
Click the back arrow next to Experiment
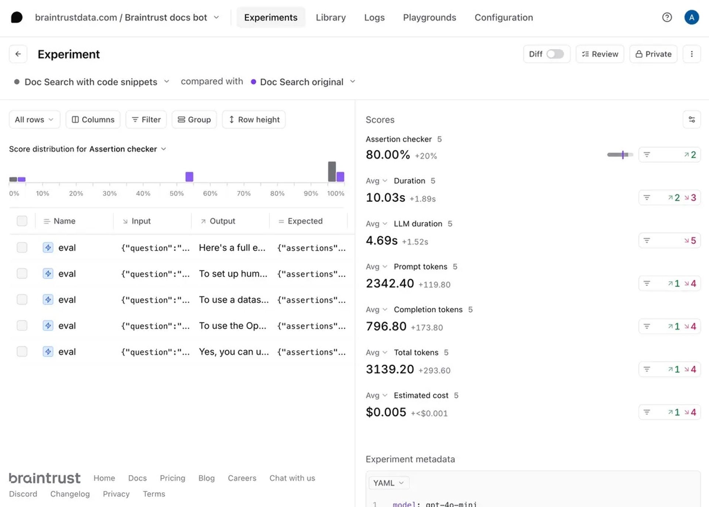(x=18, y=54)
